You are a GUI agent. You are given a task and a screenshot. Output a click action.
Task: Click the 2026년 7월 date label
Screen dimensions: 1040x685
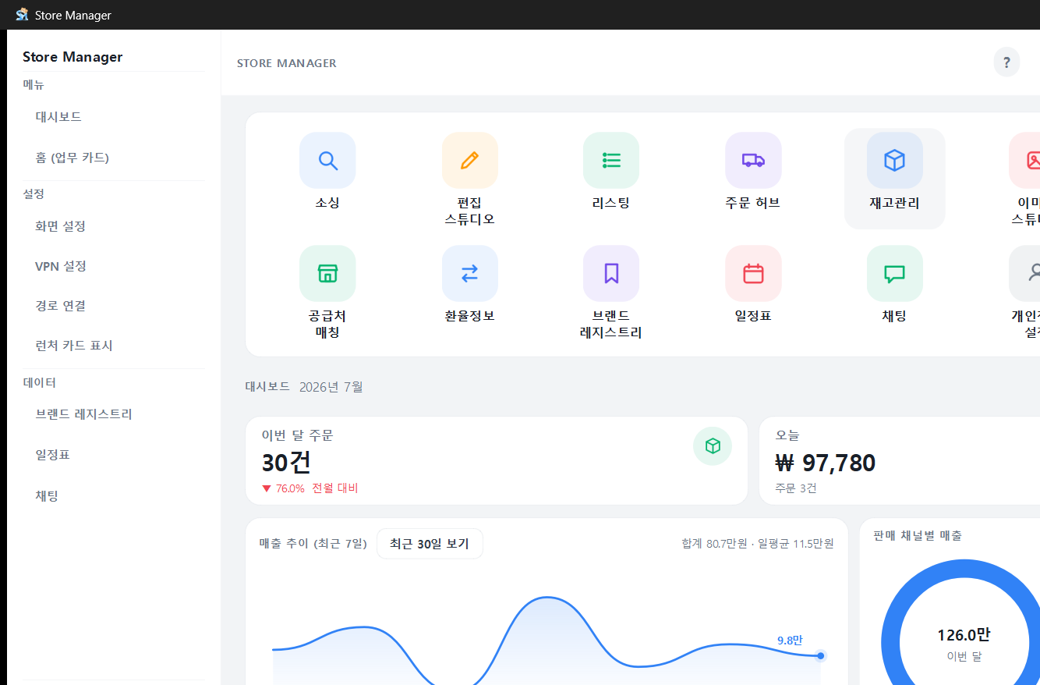tap(331, 387)
